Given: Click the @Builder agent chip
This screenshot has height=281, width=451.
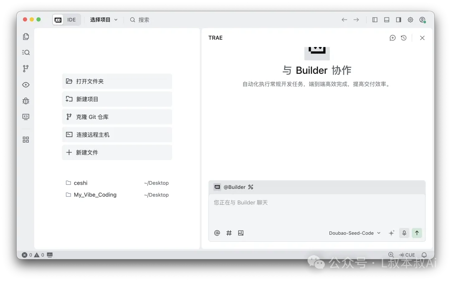Looking at the screenshot, I should (230, 187).
